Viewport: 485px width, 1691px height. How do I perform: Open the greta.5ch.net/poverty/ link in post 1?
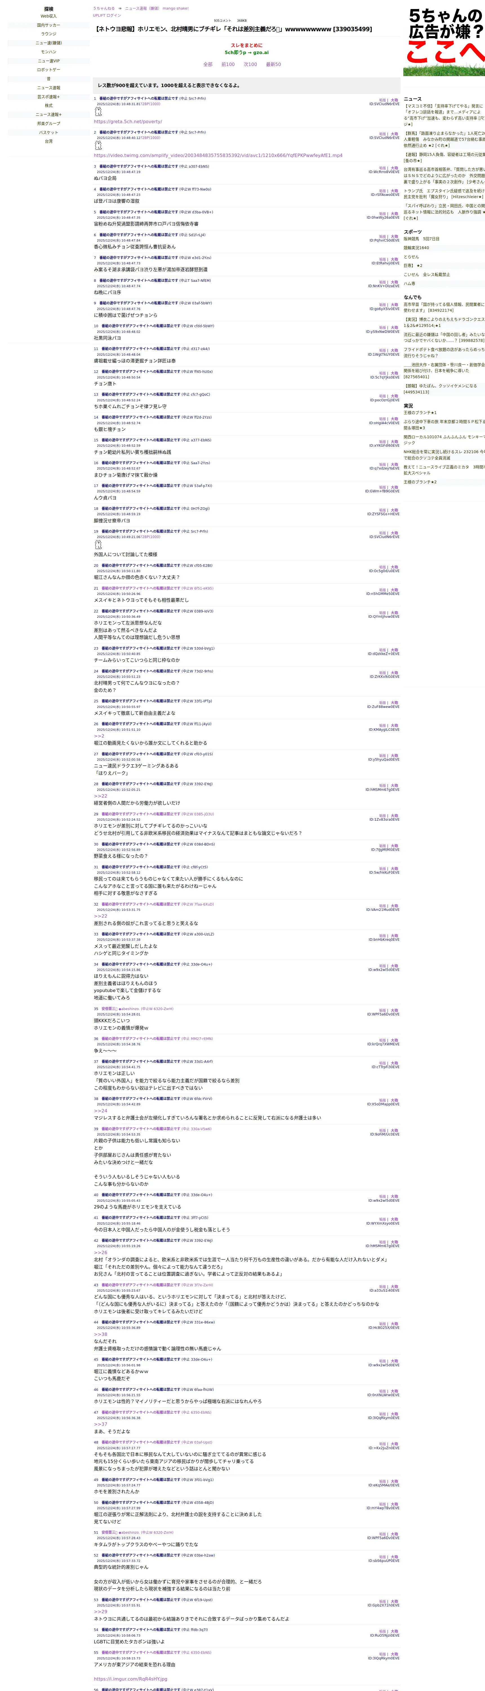pos(128,121)
